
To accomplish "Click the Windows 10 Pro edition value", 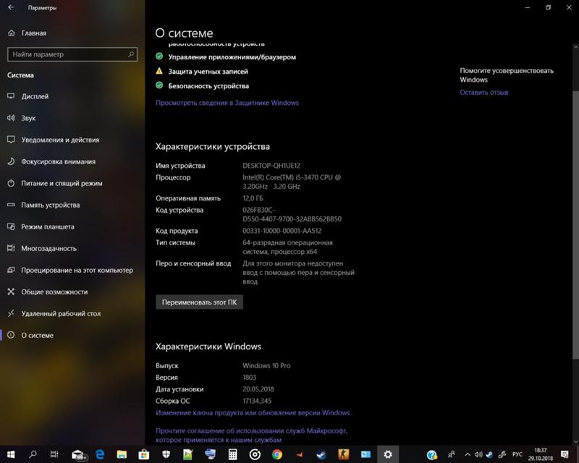I will (266, 365).
